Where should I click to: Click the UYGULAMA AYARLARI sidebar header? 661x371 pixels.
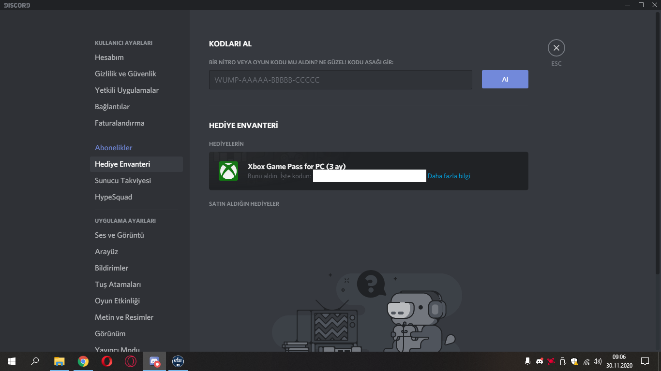click(125, 221)
